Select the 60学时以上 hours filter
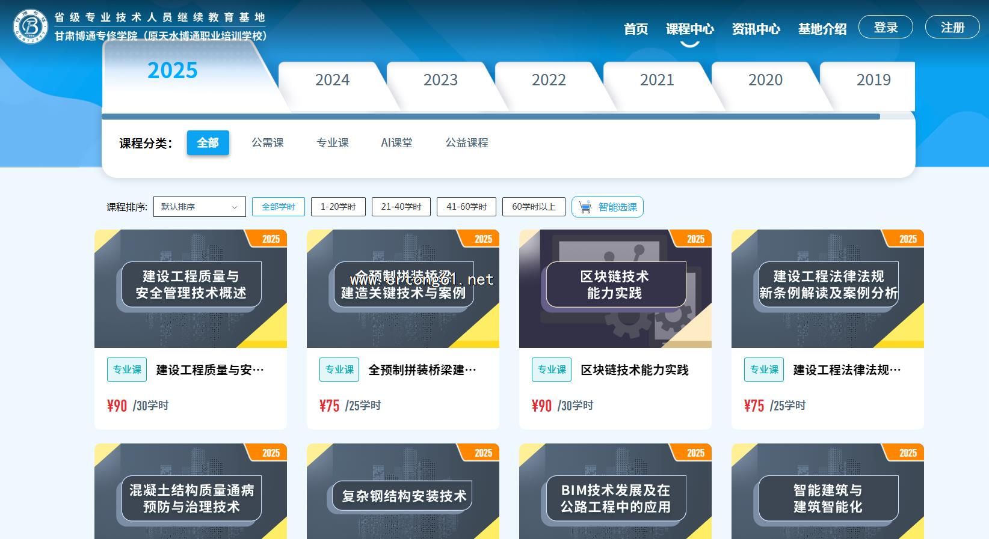Viewport: 989px width, 539px height. pyautogui.click(x=533, y=207)
